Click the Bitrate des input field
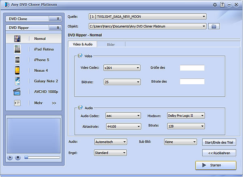 (192, 81)
